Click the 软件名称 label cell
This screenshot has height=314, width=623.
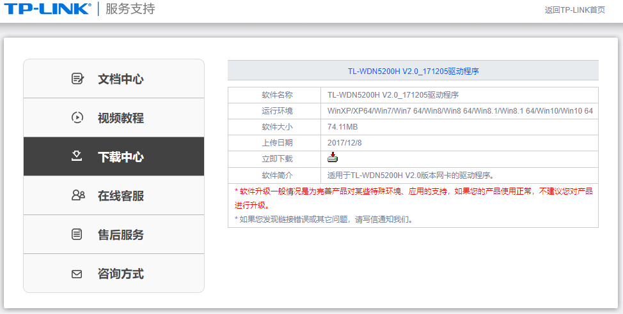274,95
